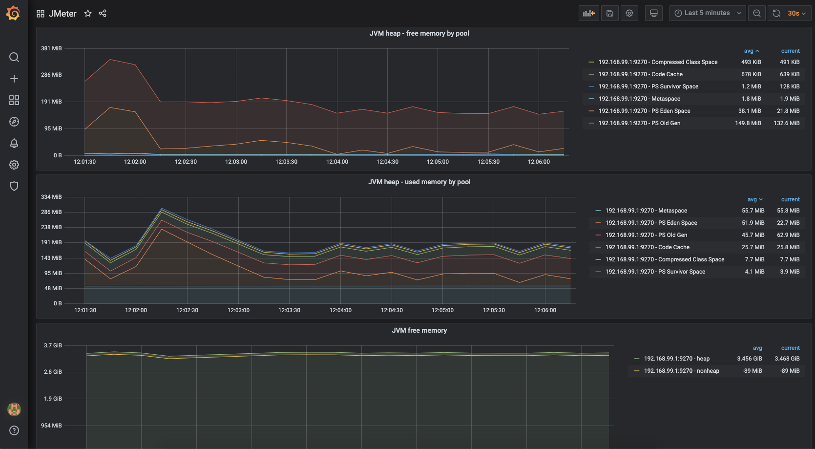Sort the free memory legend by avg column
Screen dimensions: 815x449
[749, 51]
